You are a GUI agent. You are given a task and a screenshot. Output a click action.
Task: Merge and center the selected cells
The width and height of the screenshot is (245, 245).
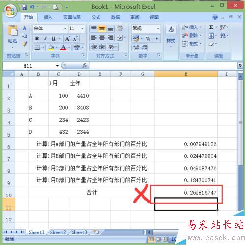pos(120,38)
